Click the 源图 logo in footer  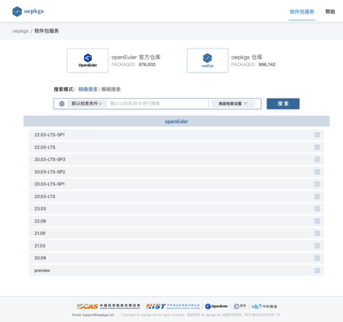point(239,306)
